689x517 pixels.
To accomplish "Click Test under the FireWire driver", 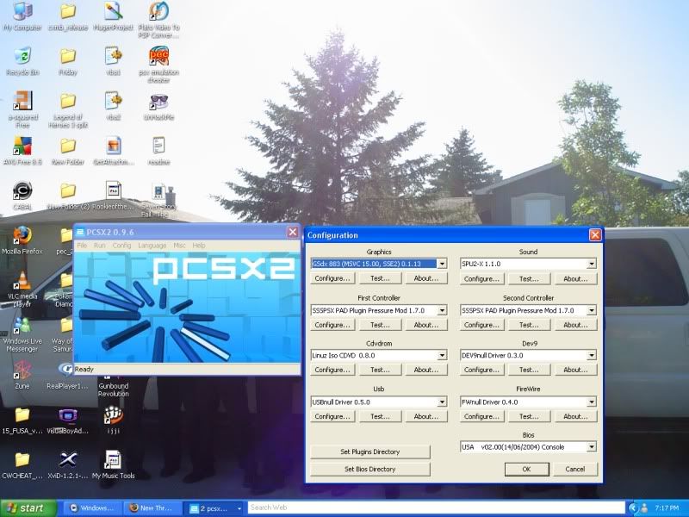I will [529, 416].
